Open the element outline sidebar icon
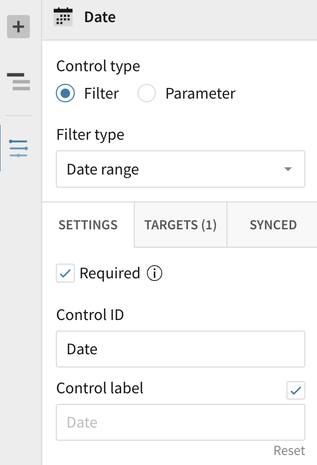 click(x=18, y=82)
